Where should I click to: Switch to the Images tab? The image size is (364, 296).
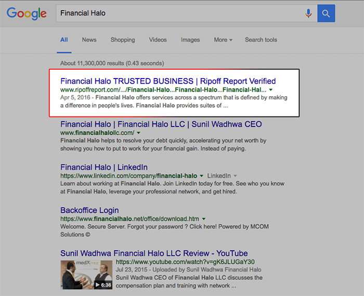coord(190,40)
